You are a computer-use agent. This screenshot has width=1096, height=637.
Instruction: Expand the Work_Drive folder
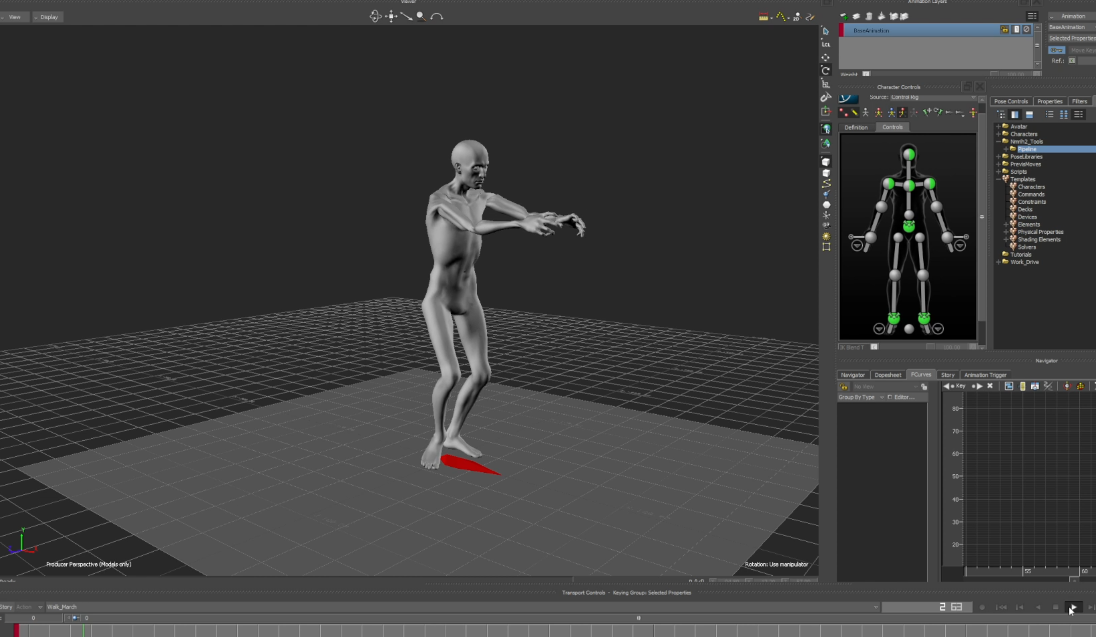pos(999,262)
